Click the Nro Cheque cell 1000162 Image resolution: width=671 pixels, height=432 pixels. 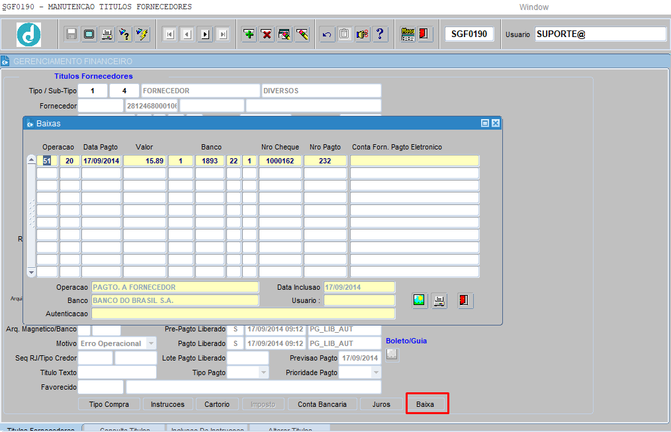[x=281, y=161]
